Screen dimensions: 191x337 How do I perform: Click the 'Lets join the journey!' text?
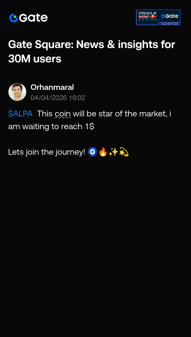(x=47, y=152)
